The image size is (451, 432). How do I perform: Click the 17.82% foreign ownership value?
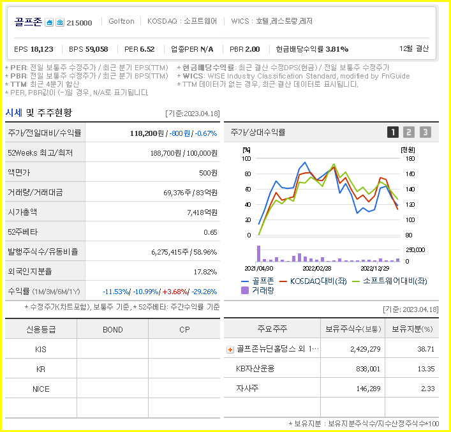[x=205, y=272]
